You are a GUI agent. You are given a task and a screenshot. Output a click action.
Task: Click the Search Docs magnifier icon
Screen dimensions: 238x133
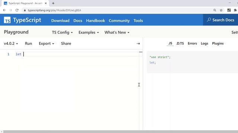tap(209, 20)
